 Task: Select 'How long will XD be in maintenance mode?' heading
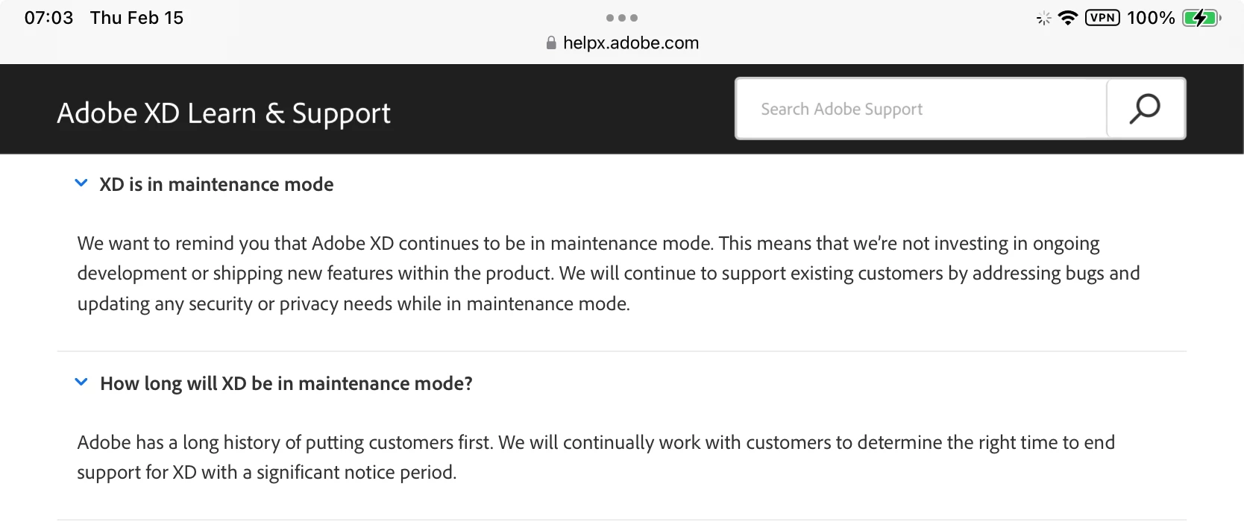[x=286, y=383]
